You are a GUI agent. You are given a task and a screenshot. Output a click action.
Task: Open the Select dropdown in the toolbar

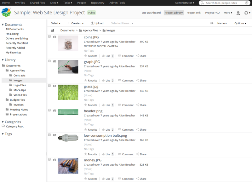(55, 23)
